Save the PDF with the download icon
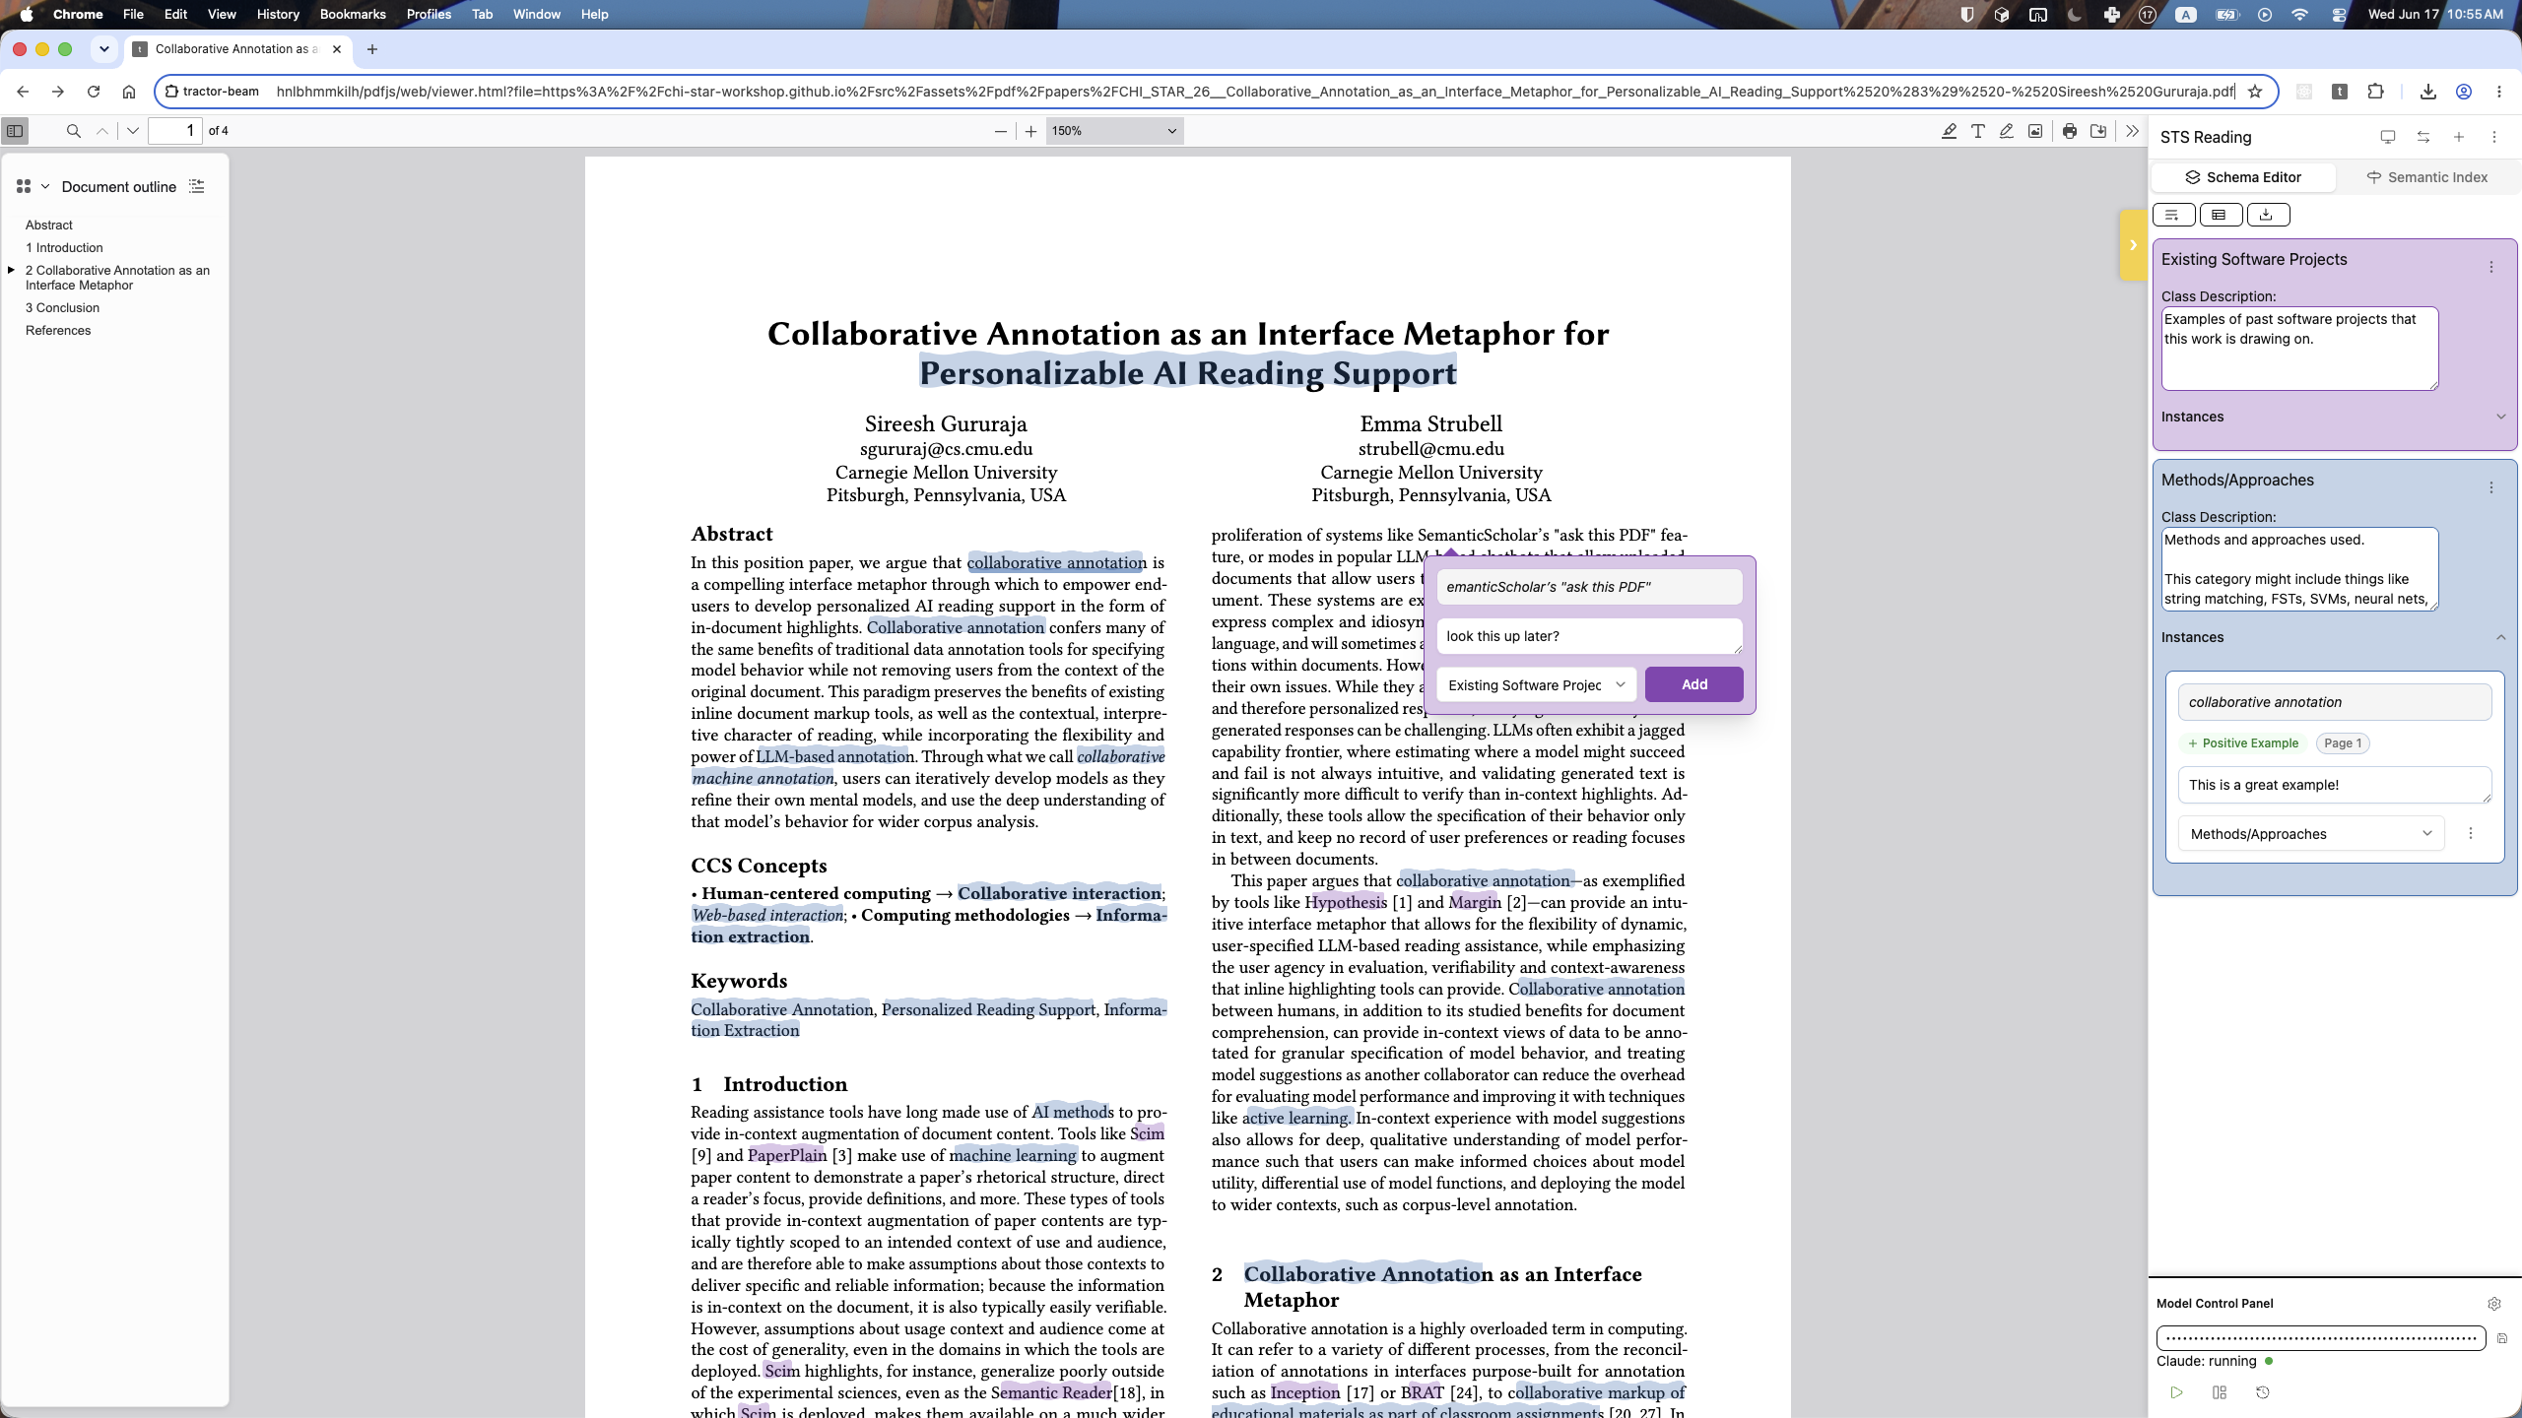2522x1418 pixels. [x=2098, y=131]
